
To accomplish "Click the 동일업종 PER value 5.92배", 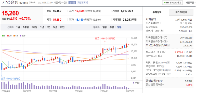I will [x=189, y=81].
